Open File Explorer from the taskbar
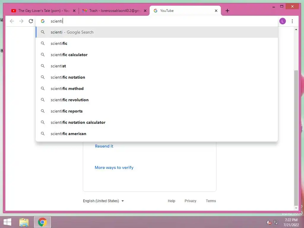This screenshot has width=304, height=228. [x=24, y=222]
